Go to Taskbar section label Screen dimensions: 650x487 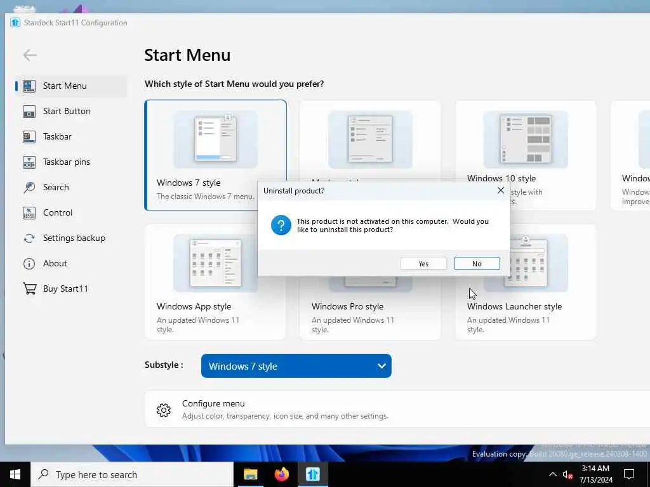[x=57, y=137]
